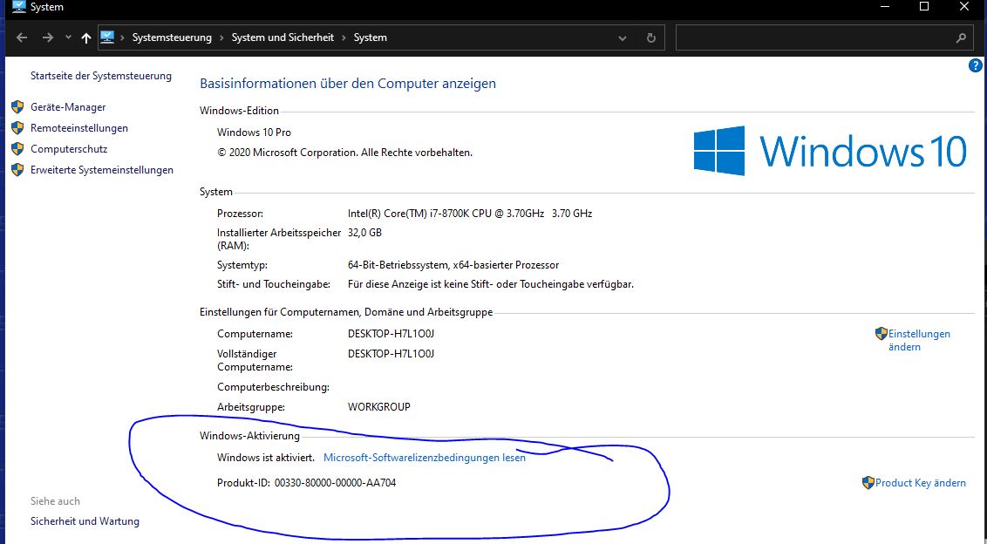Expand chevron before Systemsteuerung breadcrumb

click(x=123, y=37)
